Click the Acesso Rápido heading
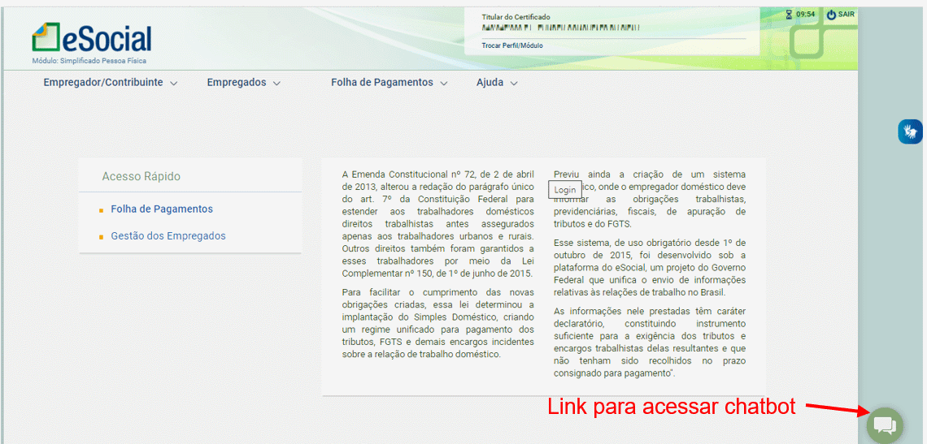 (141, 176)
